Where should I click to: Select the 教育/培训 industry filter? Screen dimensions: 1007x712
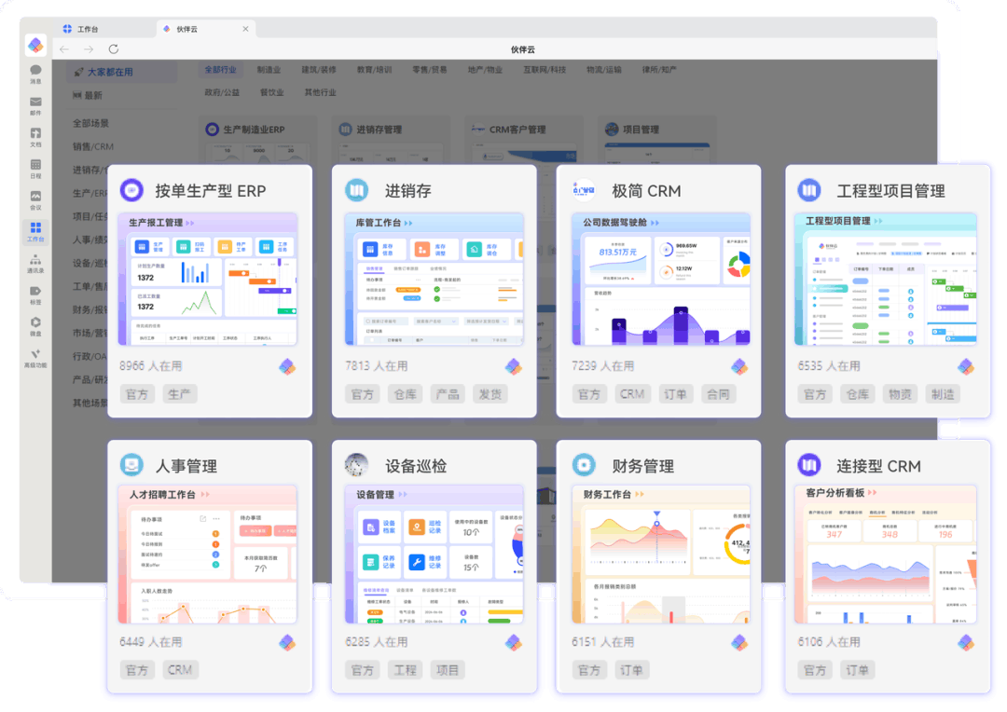coord(375,69)
